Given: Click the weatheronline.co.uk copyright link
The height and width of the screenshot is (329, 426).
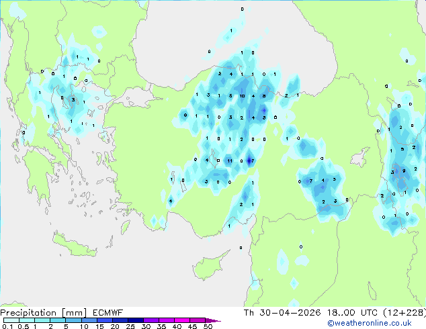Looking at the screenshot, I should (370, 323).
